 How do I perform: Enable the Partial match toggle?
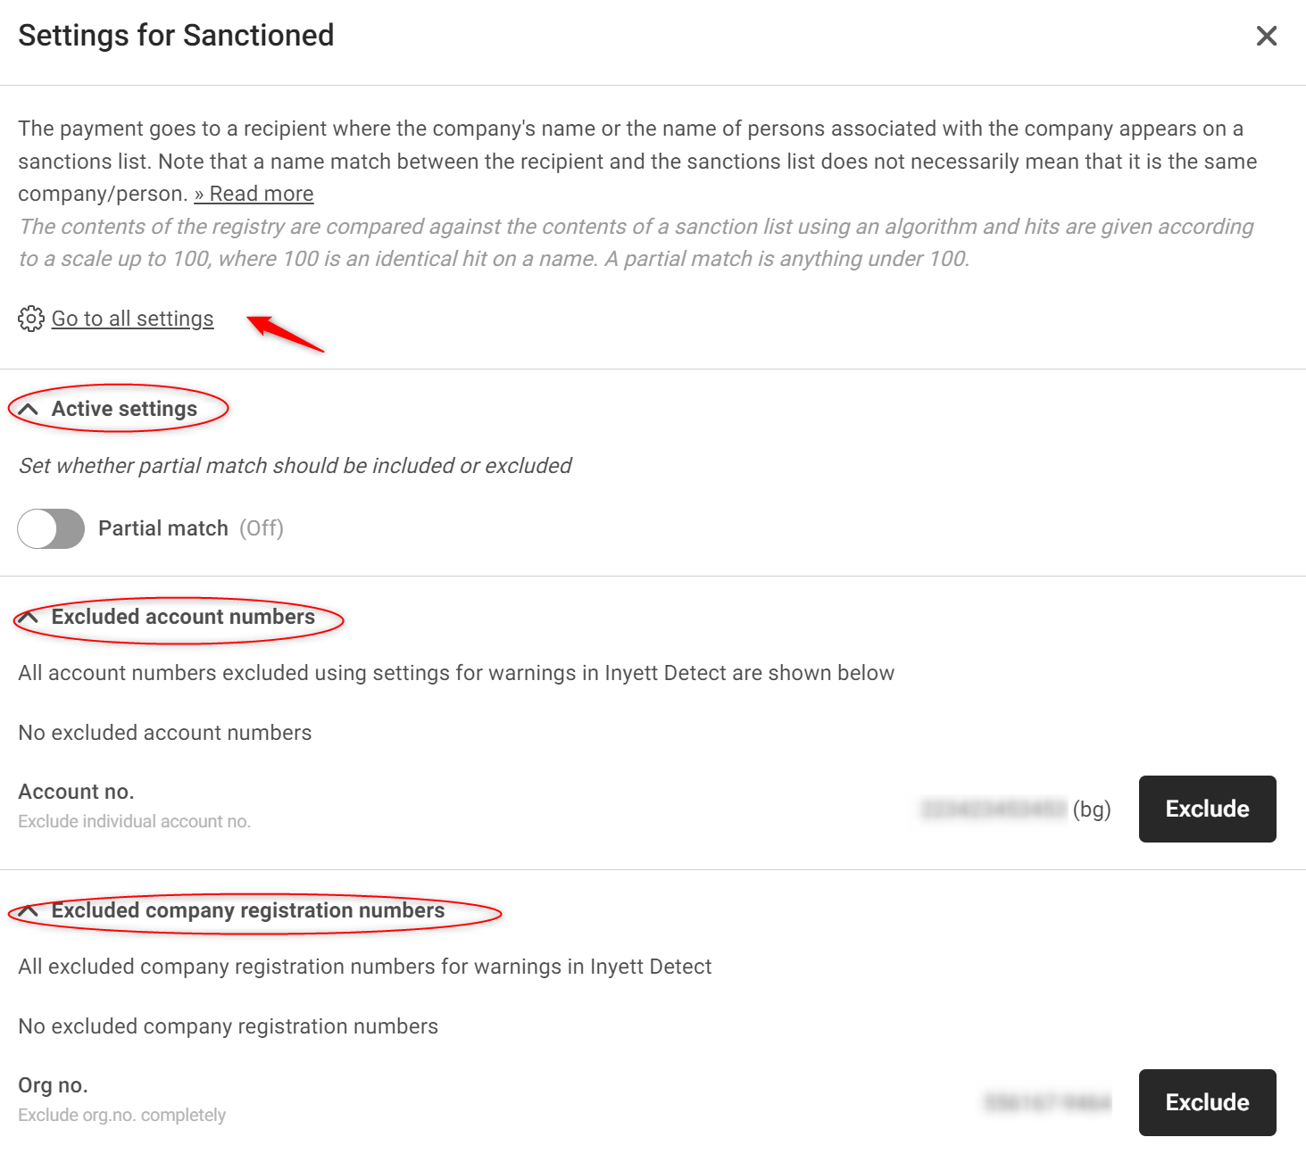coord(51,528)
